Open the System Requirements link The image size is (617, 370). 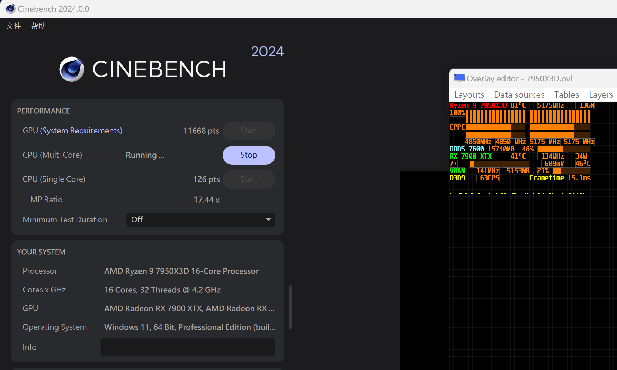[81, 131]
